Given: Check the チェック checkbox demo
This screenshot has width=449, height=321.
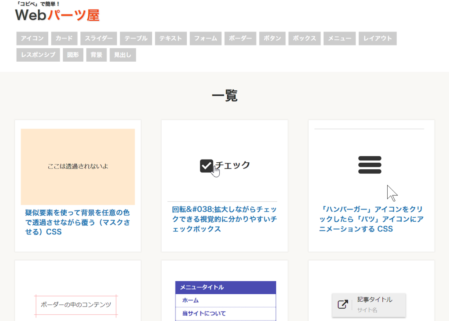Looking at the screenshot, I should [206, 165].
